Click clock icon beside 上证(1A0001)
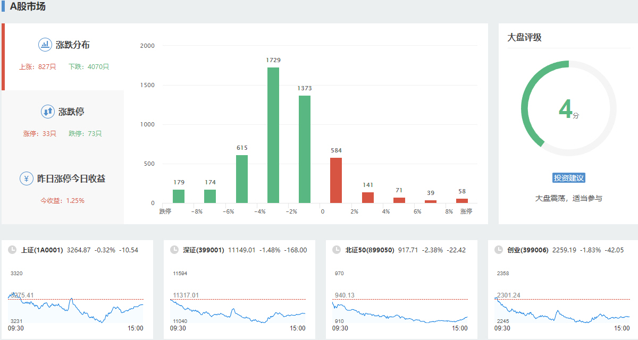The width and height of the screenshot is (638, 340). point(12,250)
